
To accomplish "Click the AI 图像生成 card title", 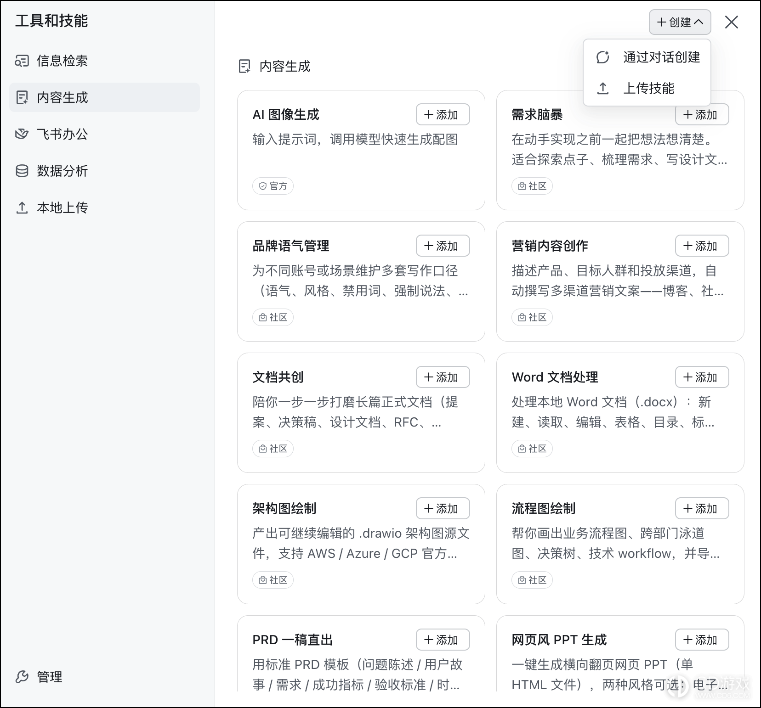I will 286,114.
